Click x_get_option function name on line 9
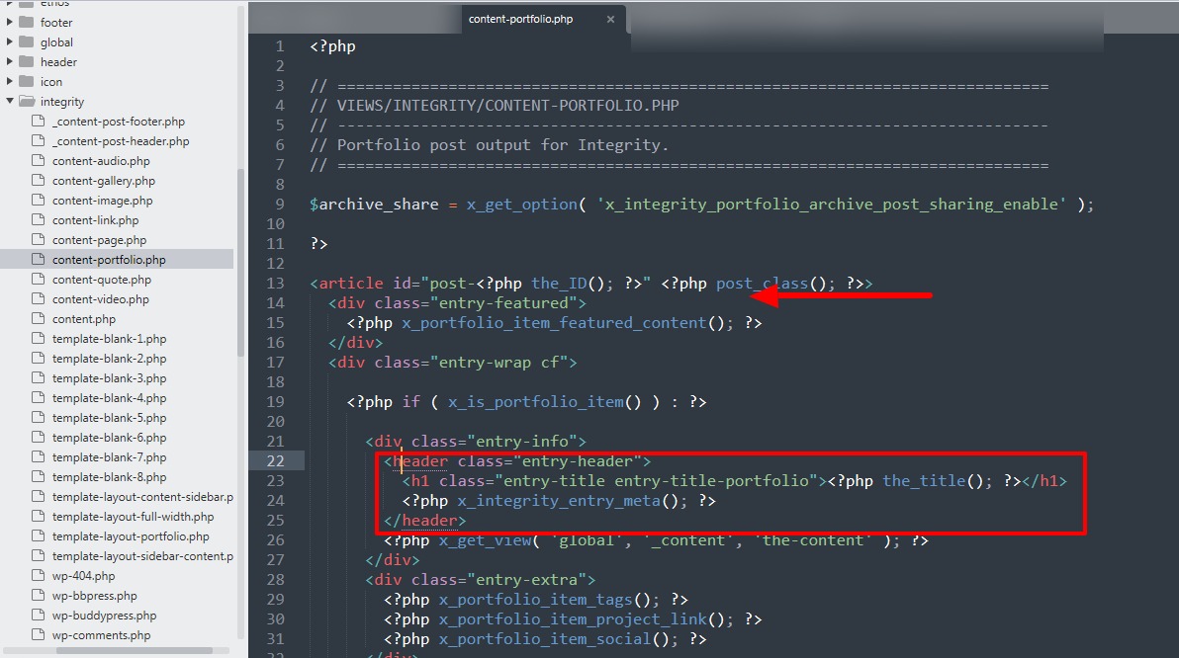This screenshot has height=658, width=1179. [x=522, y=205]
